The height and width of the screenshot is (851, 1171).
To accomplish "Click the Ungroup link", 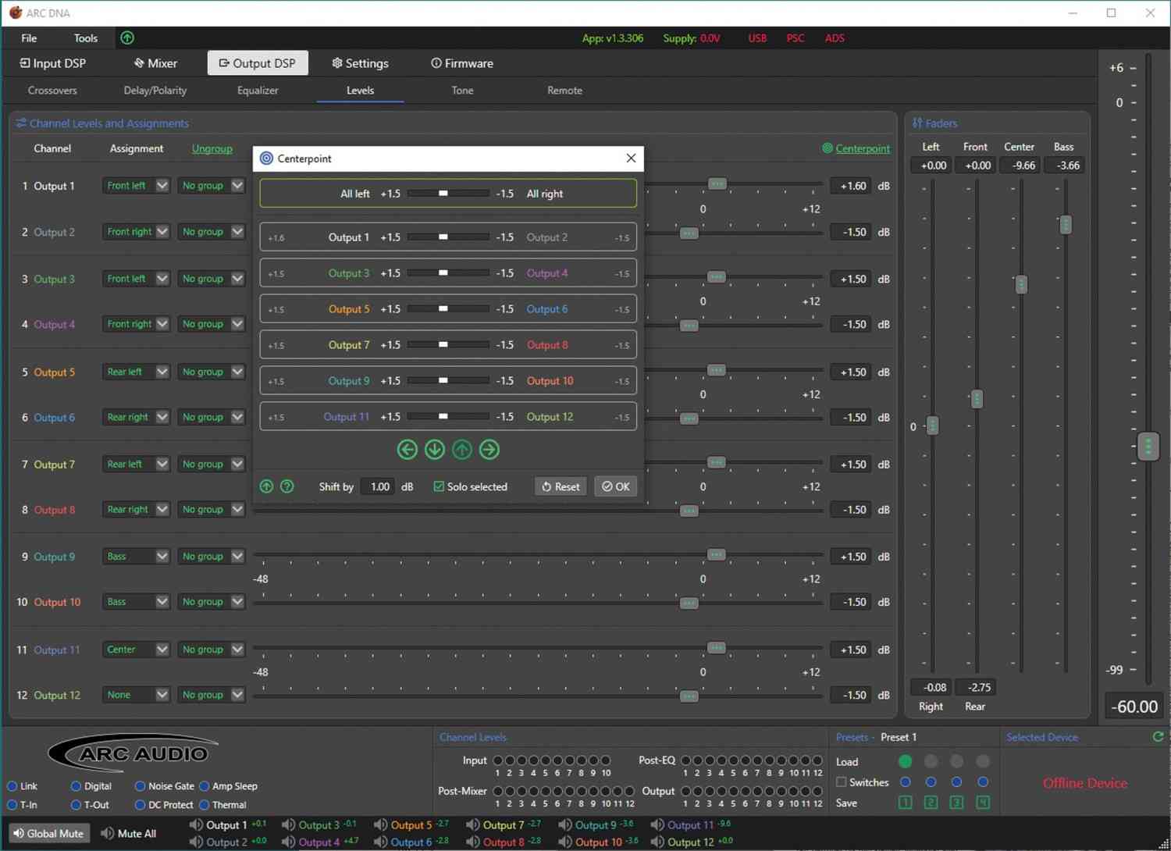I will click(x=212, y=148).
